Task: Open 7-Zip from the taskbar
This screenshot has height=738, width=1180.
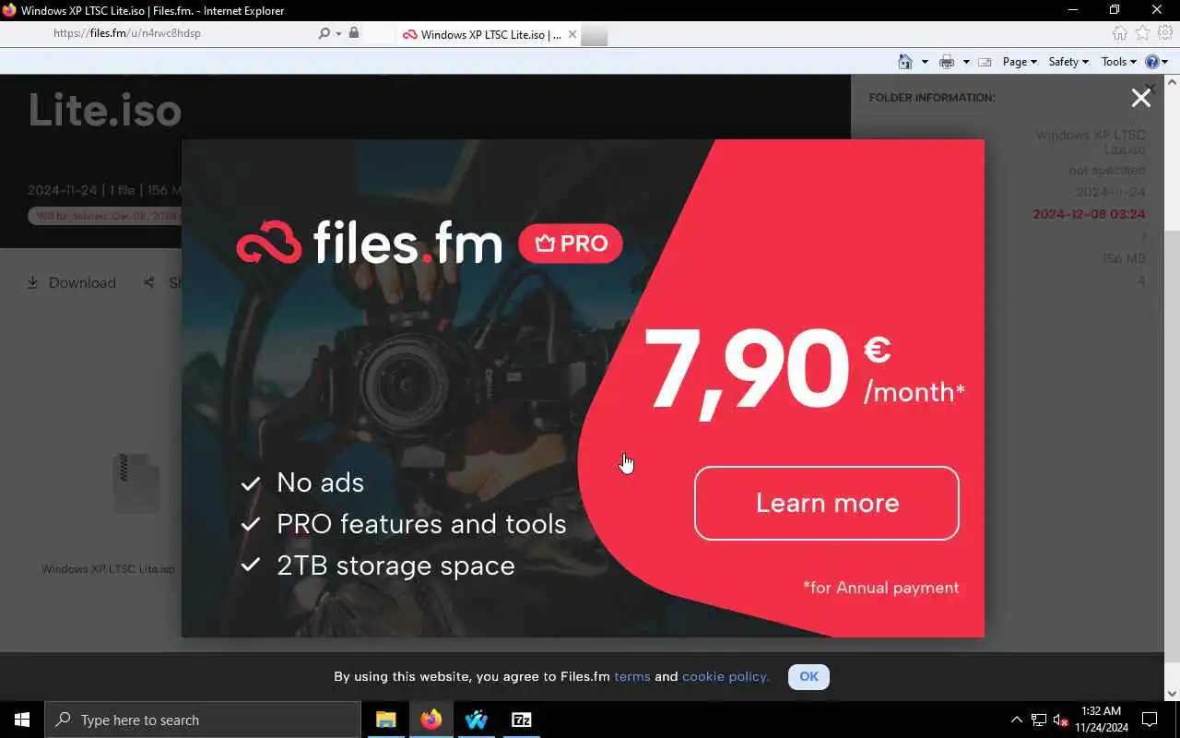Action: click(x=521, y=720)
